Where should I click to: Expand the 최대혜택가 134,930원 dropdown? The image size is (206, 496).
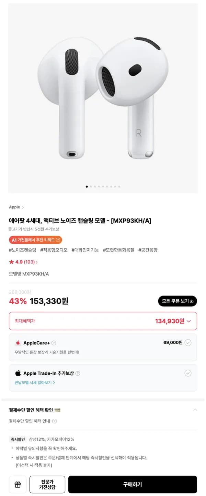tap(103, 321)
